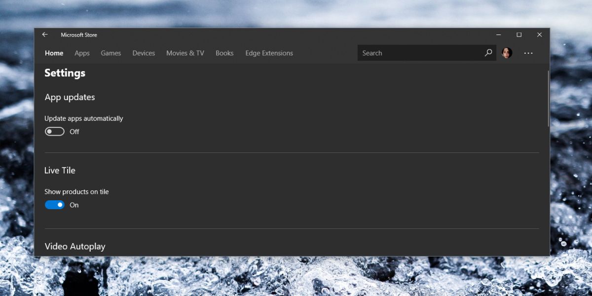Go back using the back arrow
The height and width of the screenshot is (296, 592).
point(45,35)
